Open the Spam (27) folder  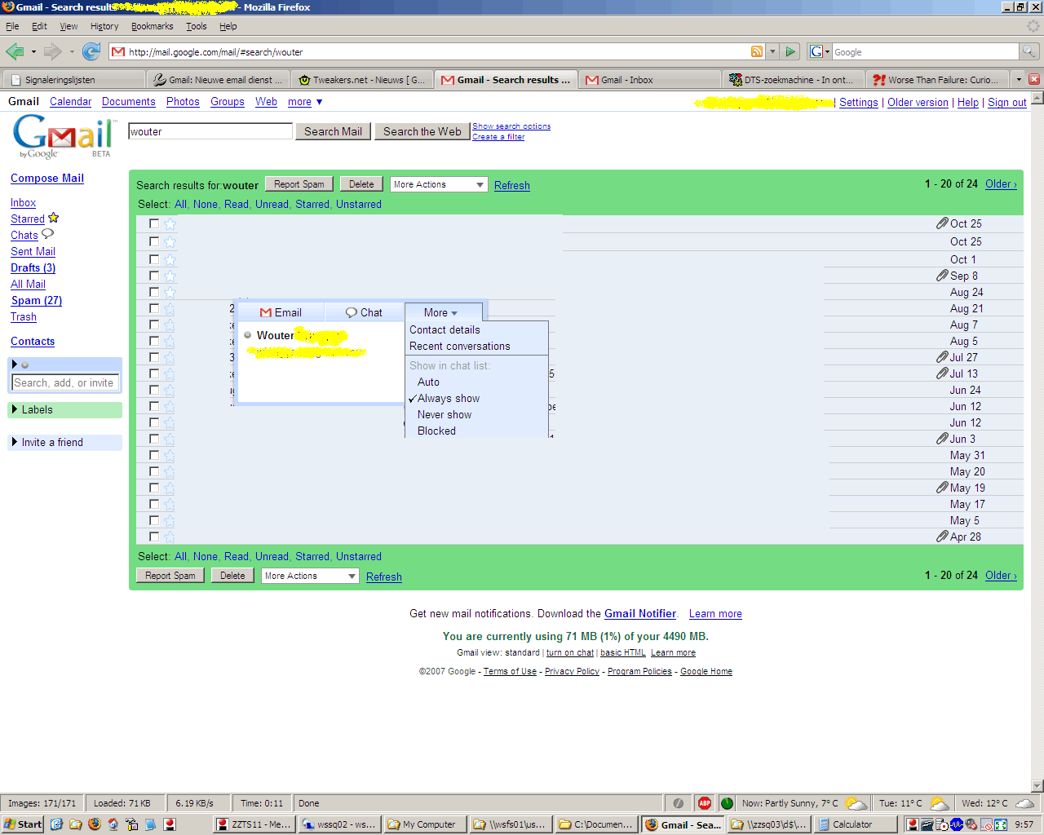[x=36, y=300]
